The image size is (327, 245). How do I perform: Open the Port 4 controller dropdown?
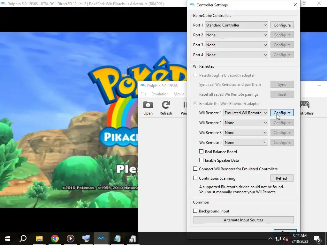coord(237,55)
